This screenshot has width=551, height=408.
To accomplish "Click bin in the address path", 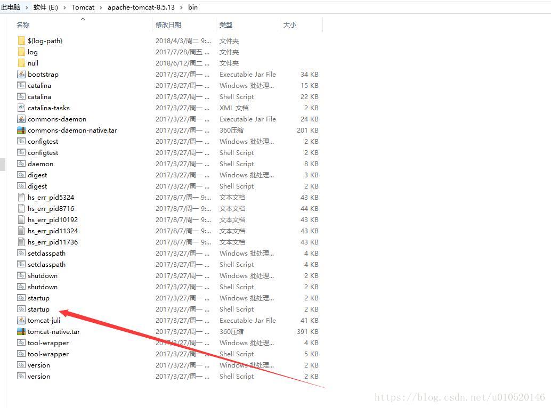I will pyautogui.click(x=193, y=7).
